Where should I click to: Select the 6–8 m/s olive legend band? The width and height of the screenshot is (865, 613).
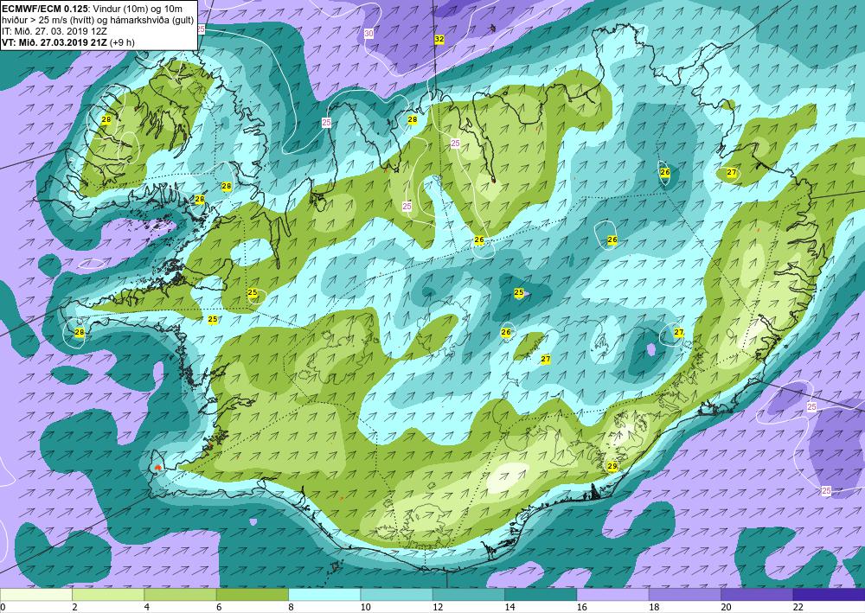[x=253, y=595]
